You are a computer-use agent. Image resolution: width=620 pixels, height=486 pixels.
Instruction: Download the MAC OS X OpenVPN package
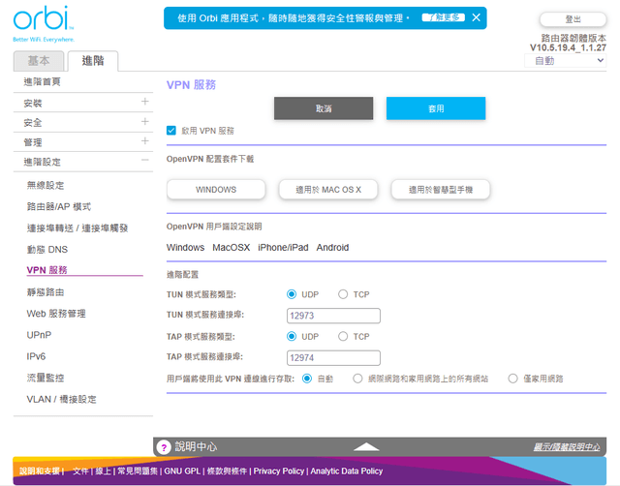tap(328, 190)
